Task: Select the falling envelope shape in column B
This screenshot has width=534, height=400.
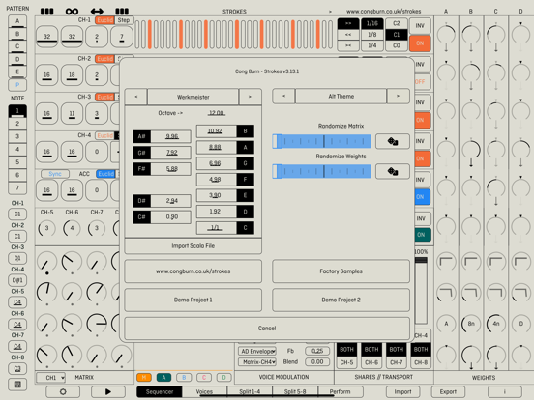Action: pos(471,292)
